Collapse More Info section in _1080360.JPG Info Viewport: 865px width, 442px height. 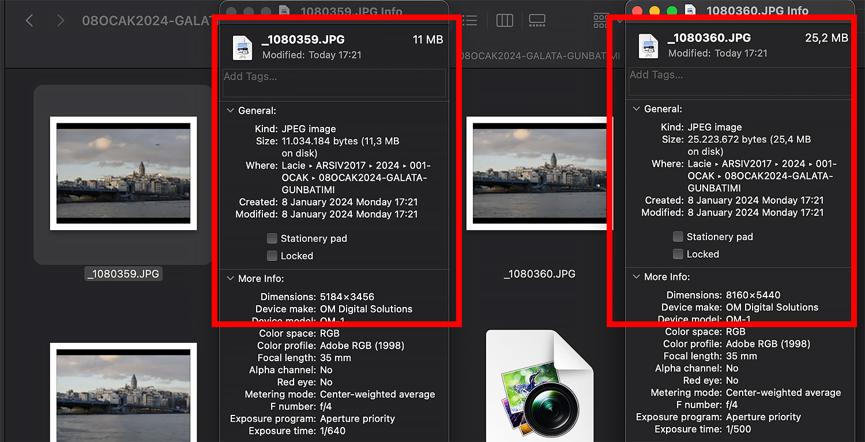637,277
